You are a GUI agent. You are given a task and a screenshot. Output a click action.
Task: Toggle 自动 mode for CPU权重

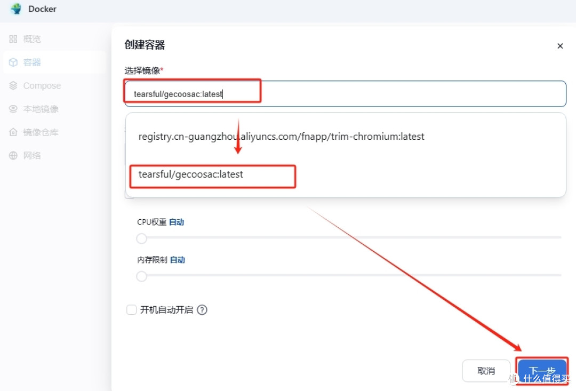point(177,221)
